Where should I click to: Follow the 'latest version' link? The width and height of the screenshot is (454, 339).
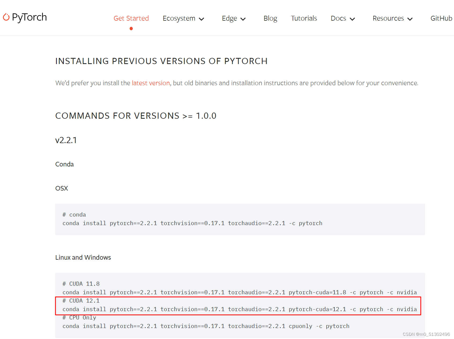coord(151,83)
